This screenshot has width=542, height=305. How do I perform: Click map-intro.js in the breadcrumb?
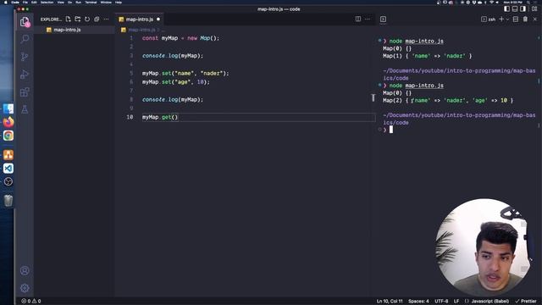tap(141, 30)
